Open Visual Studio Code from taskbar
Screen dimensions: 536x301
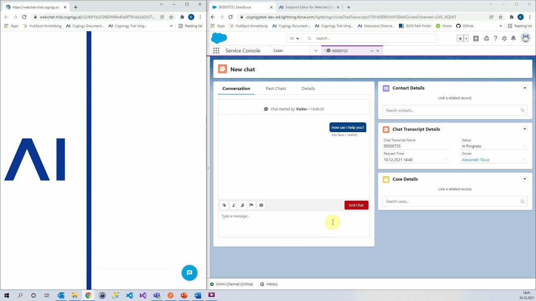click(129, 296)
